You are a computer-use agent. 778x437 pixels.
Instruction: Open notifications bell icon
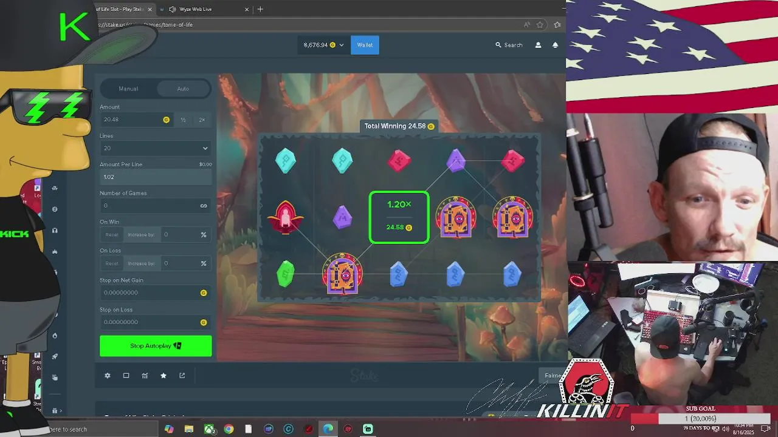pos(555,45)
